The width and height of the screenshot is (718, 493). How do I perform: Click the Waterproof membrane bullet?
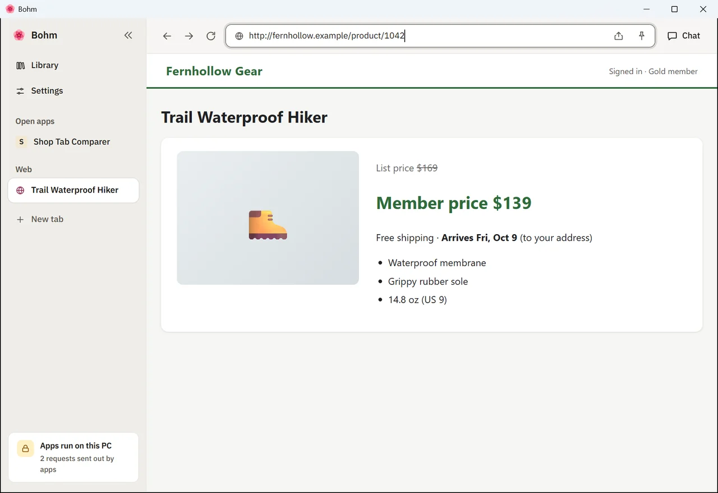437,263
